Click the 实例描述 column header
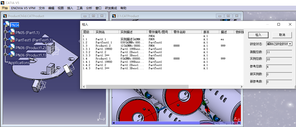 [x=133, y=32]
